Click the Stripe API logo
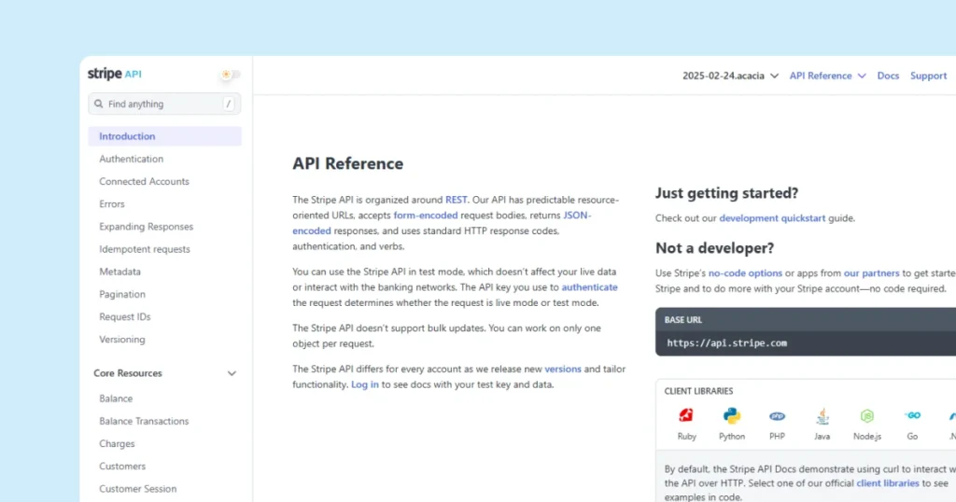 coord(115,74)
